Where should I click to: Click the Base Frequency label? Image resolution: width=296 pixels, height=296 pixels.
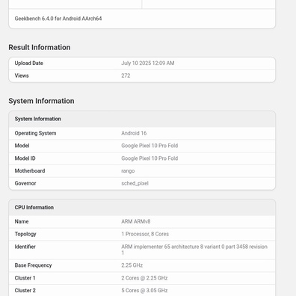[x=33, y=265]
